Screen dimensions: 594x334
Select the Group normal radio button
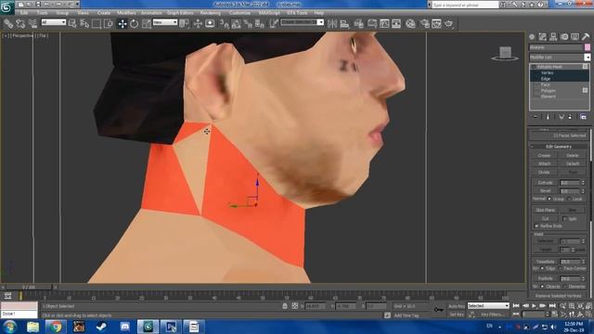click(549, 199)
